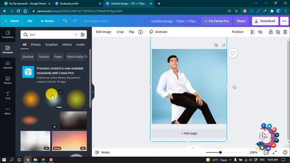Open the Text sidebar panel
The height and width of the screenshot is (163, 290).
[8, 96]
